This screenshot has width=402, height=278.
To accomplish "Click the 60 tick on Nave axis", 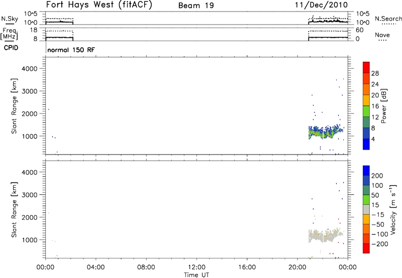I will pos(359,30).
